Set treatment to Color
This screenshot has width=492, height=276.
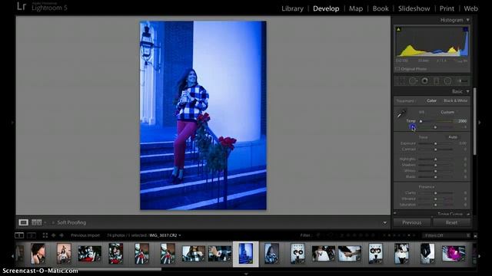431,100
